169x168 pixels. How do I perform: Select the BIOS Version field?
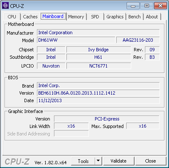98,93
